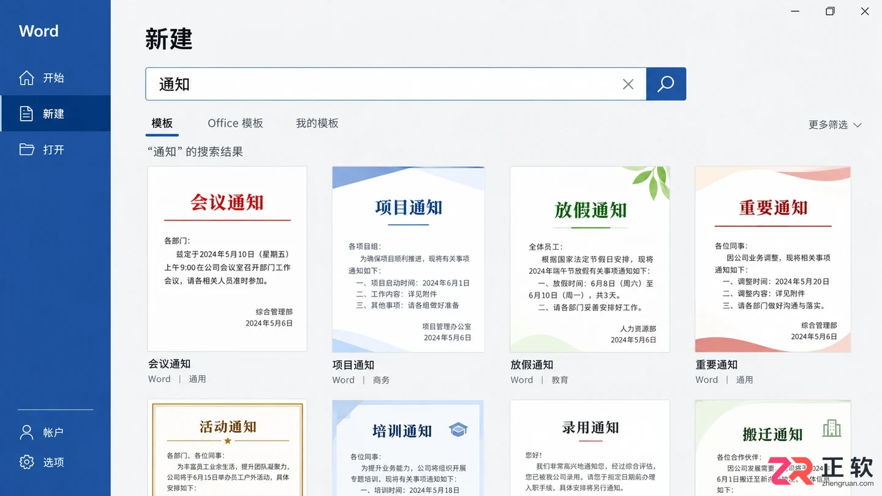Click the 会议通知 title below its thumbnail
The image size is (882, 496).
[170, 364]
